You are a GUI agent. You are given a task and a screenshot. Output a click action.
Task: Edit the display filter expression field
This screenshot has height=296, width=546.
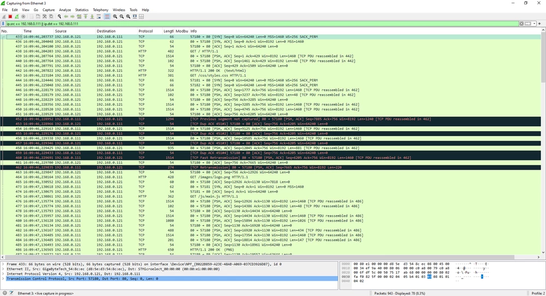click(x=262, y=24)
